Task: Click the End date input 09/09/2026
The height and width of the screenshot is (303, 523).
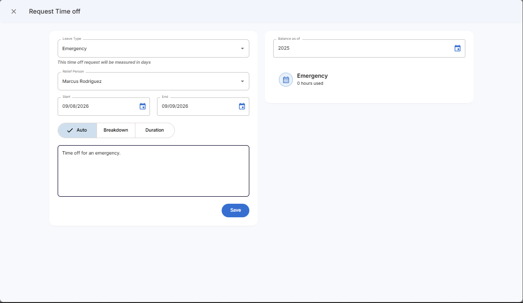Action: point(196,106)
